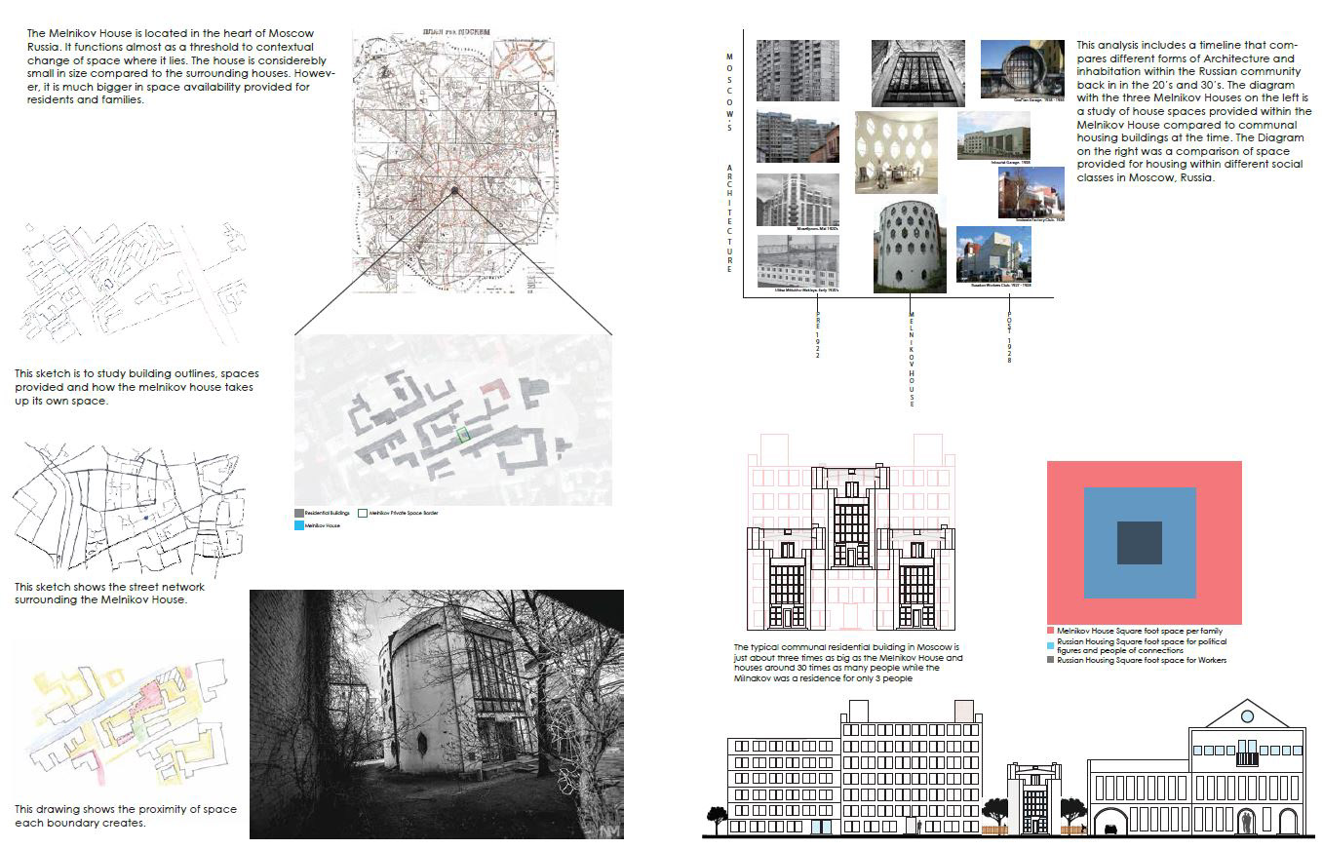Click the "Residential Buildings" legend label
The image size is (1323, 849).
[x=328, y=512]
